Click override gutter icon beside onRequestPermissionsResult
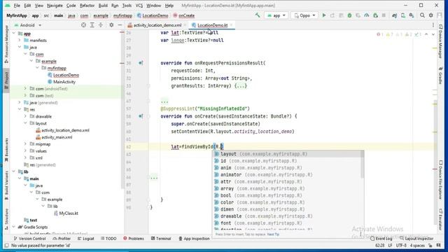The image size is (448, 252). point(141,63)
